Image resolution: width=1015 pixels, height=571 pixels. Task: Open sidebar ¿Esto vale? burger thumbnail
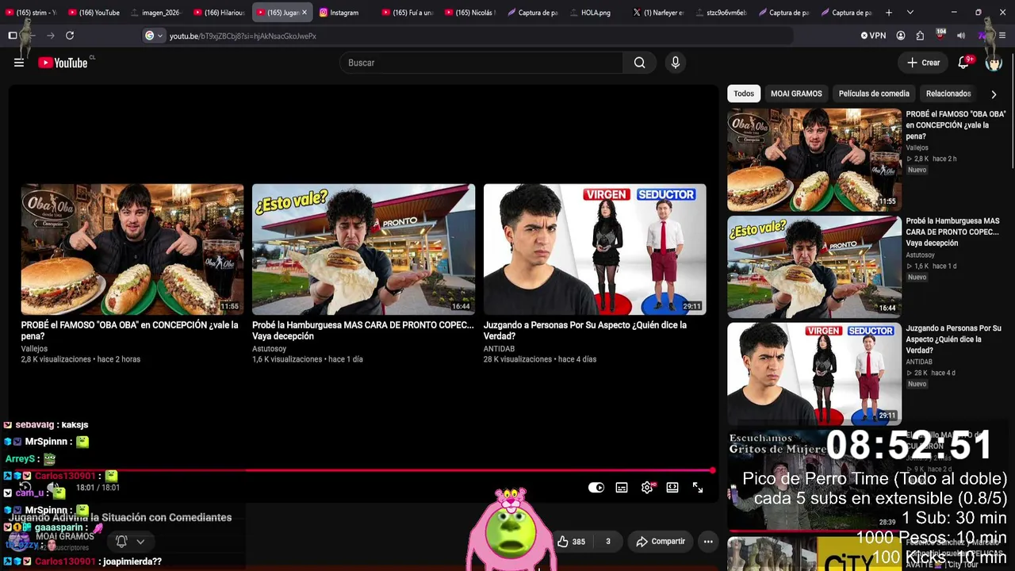tap(814, 266)
